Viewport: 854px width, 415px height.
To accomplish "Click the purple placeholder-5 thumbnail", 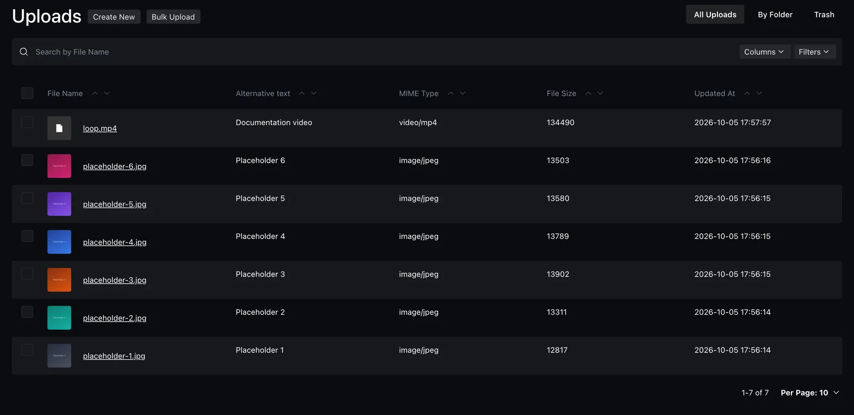I will [x=59, y=204].
